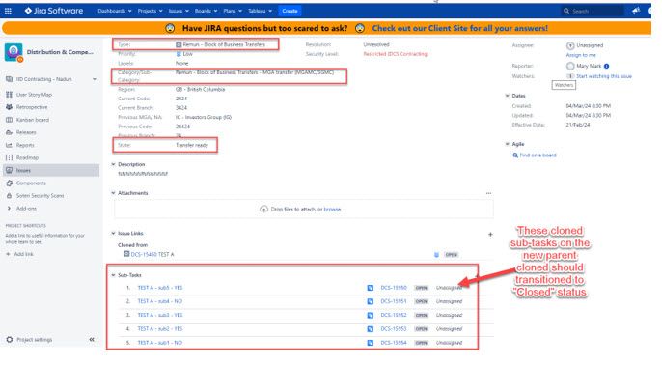This screenshot has height=366, width=662.
Task: Open the Dashboards menu
Action: 115,11
